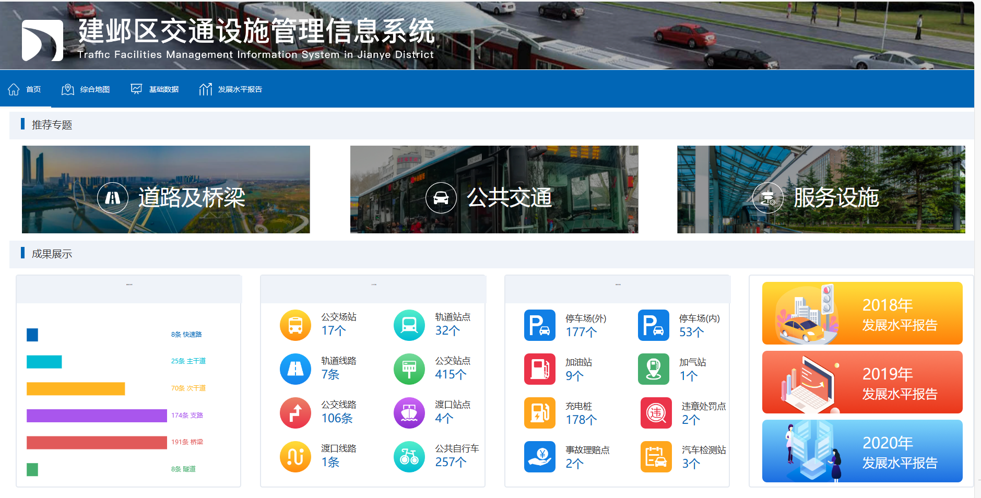Open the 发展水平报告 navigation tab

click(x=231, y=89)
